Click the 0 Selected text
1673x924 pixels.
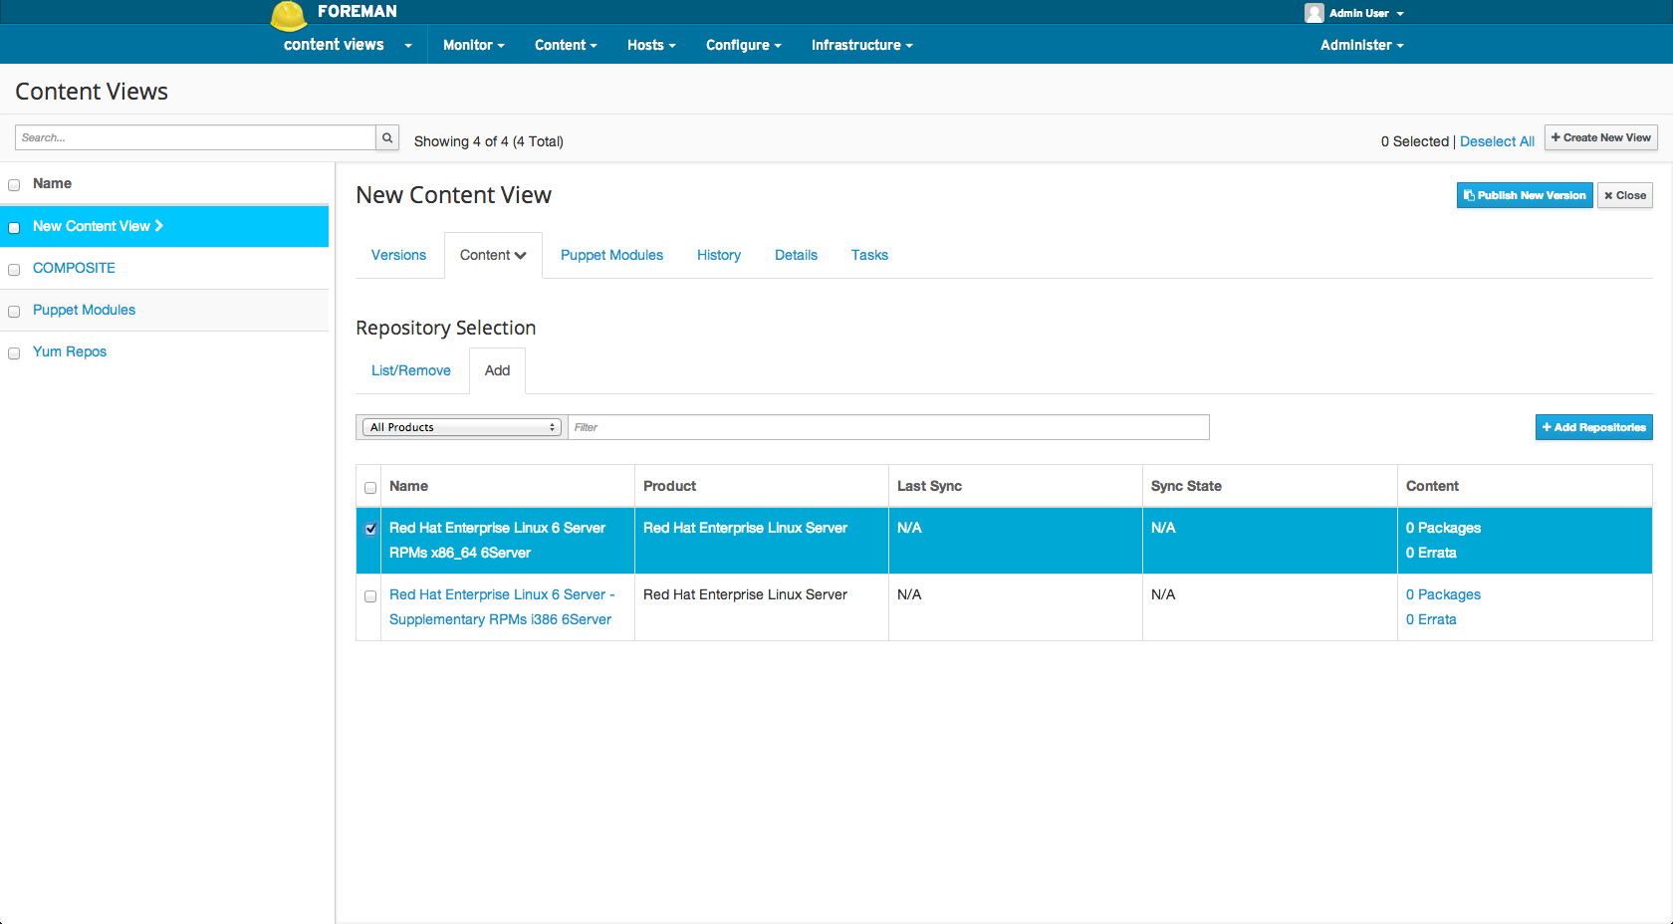click(1414, 141)
